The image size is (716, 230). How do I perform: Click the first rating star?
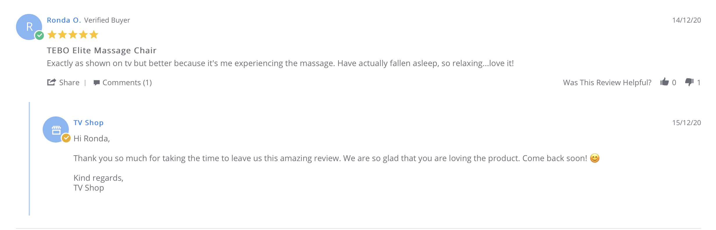click(52, 35)
